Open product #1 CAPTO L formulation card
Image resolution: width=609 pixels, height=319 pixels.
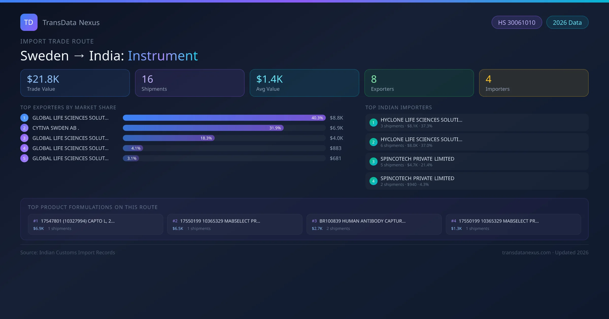pyautogui.click(x=95, y=224)
